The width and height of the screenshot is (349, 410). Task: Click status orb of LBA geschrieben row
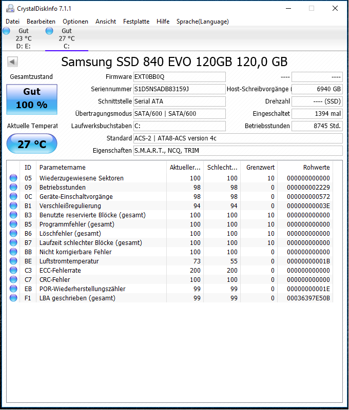13,298
